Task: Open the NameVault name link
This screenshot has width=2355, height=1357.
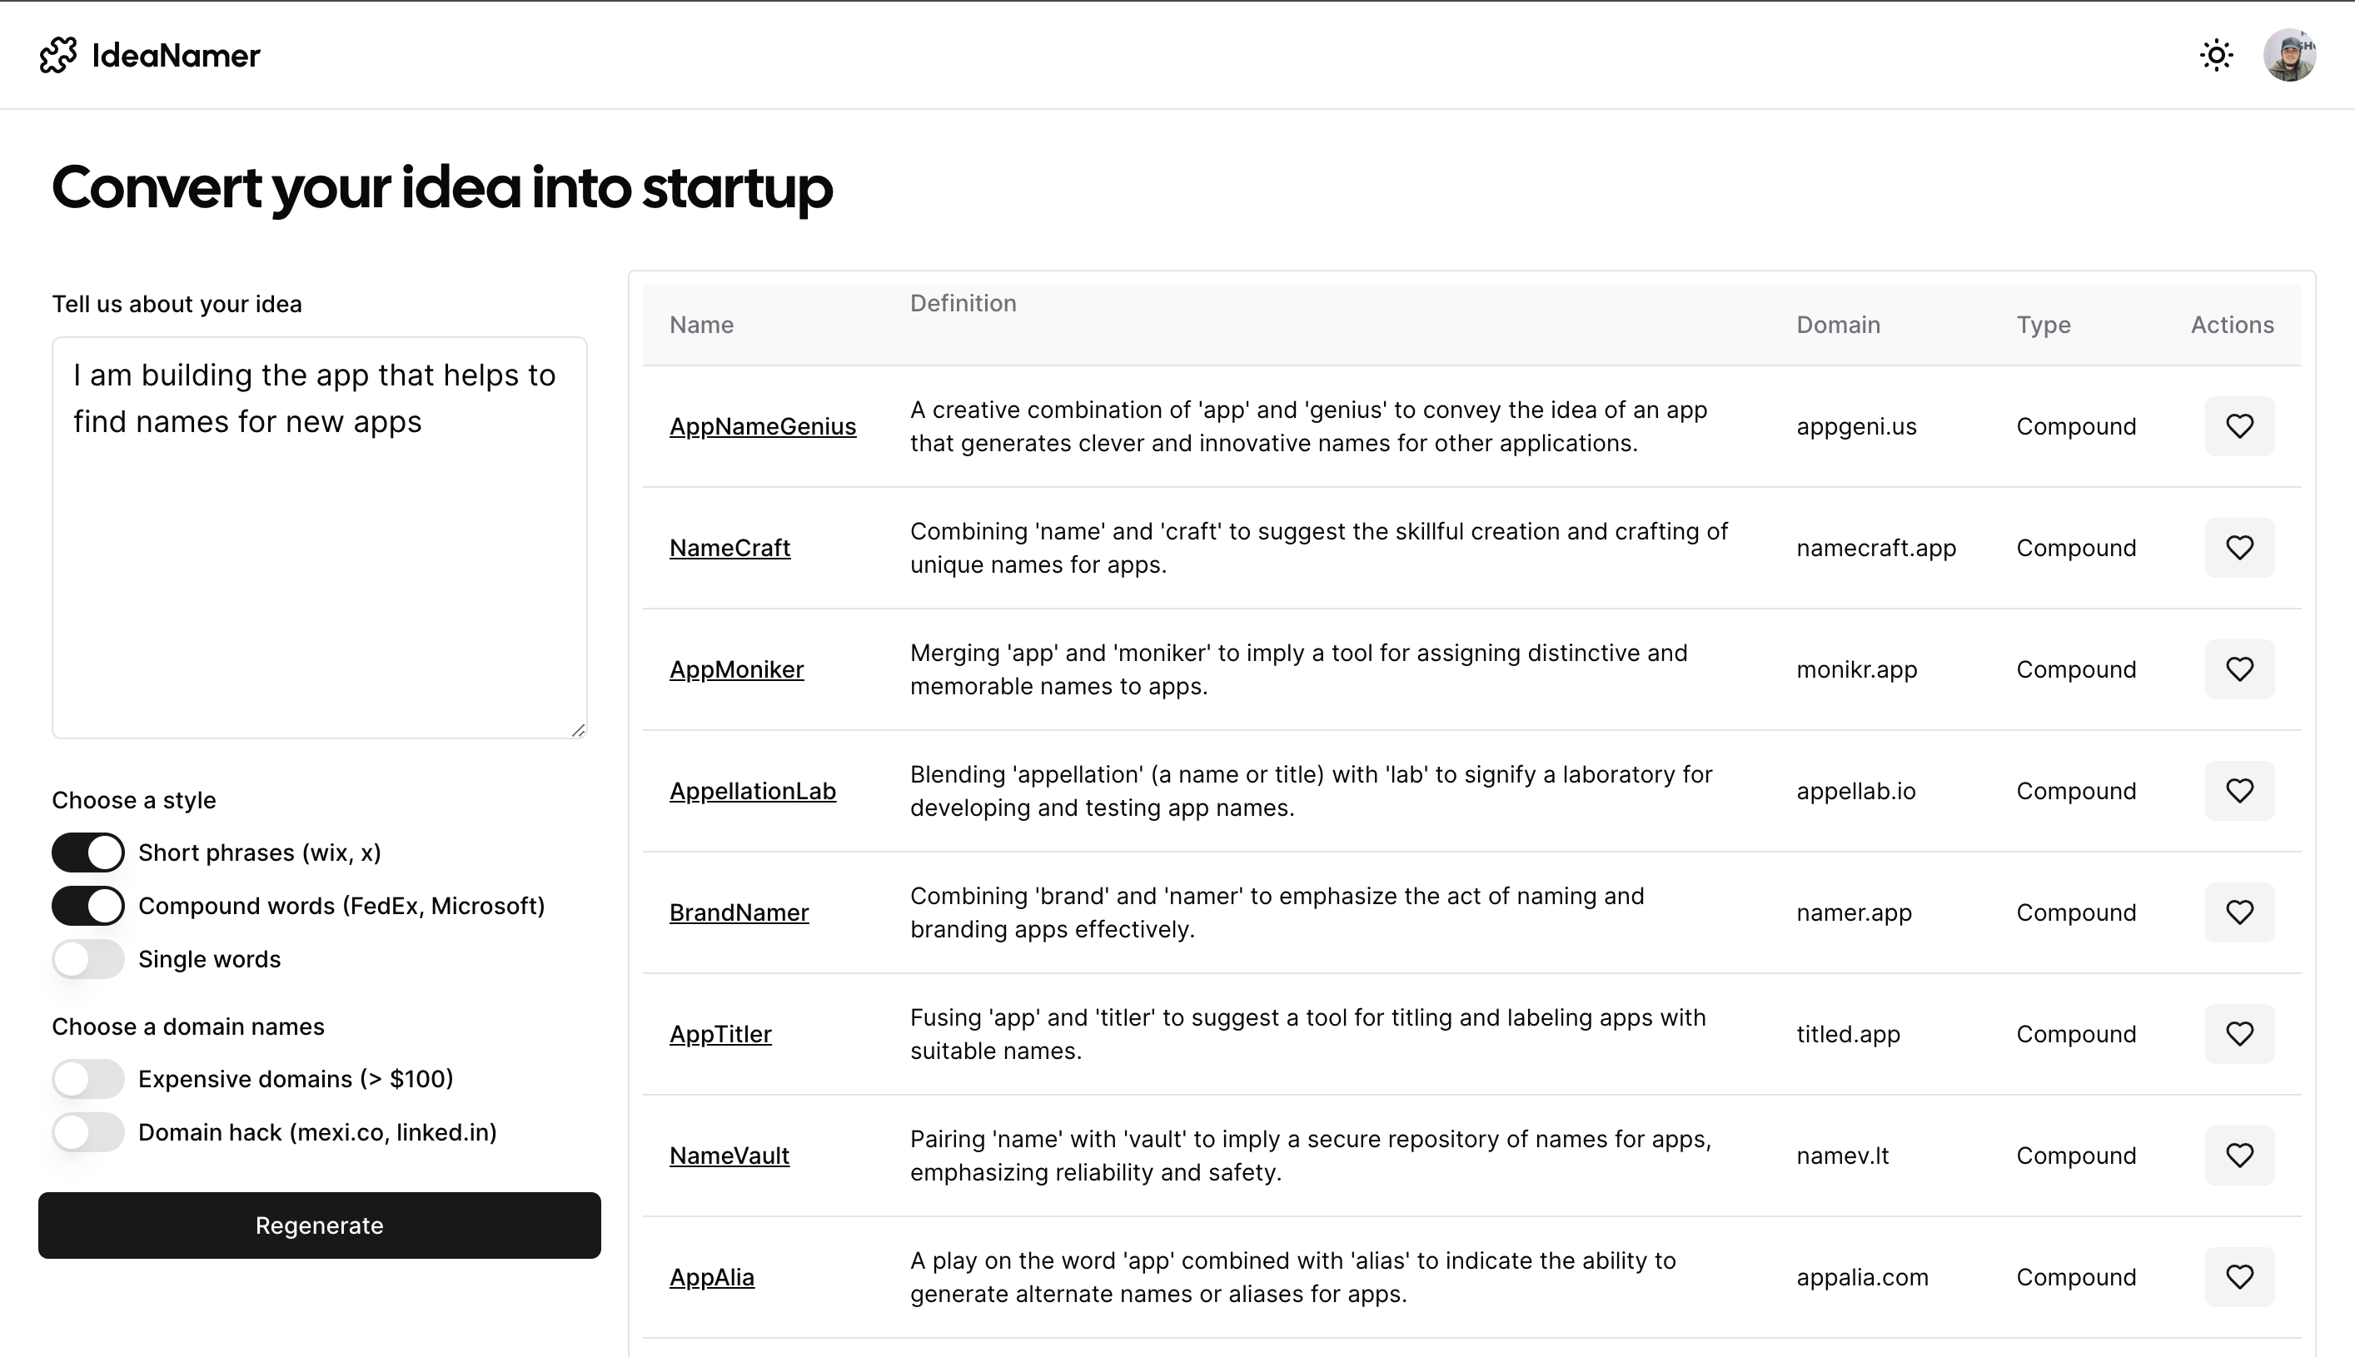Action: pyautogui.click(x=729, y=1155)
